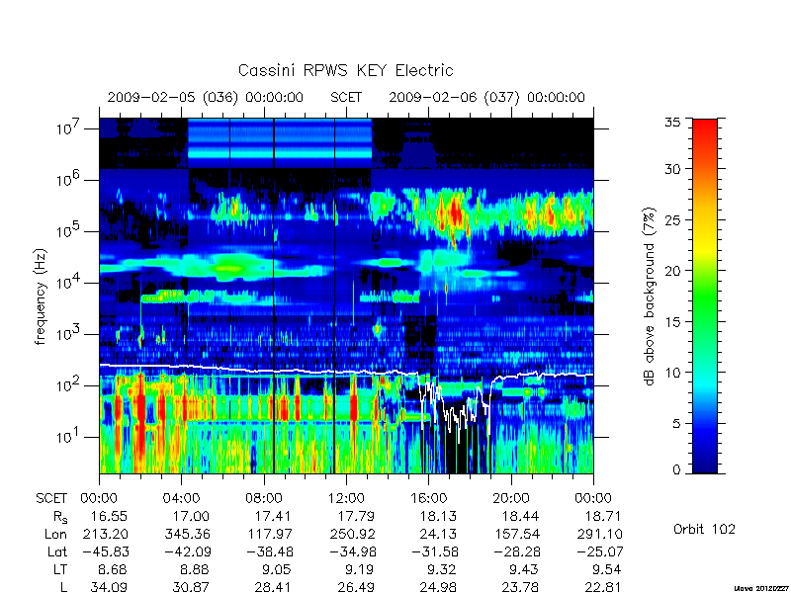Click the 'Lat' row label

point(57,552)
